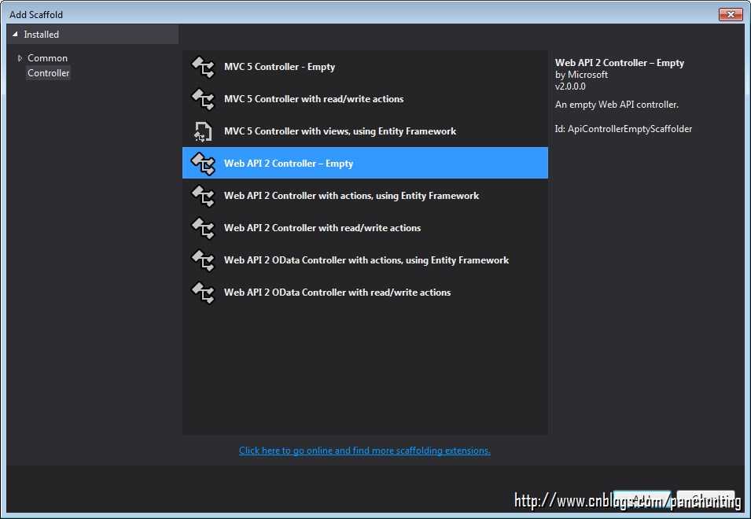This screenshot has width=751, height=519.
Task: Click the MVC 5 Controller - Empty icon
Action: pos(203,67)
